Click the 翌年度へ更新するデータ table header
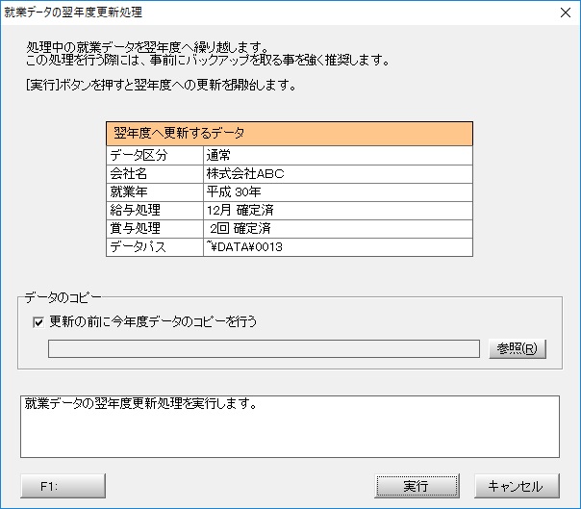This screenshot has height=509, width=581. pyautogui.click(x=290, y=134)
